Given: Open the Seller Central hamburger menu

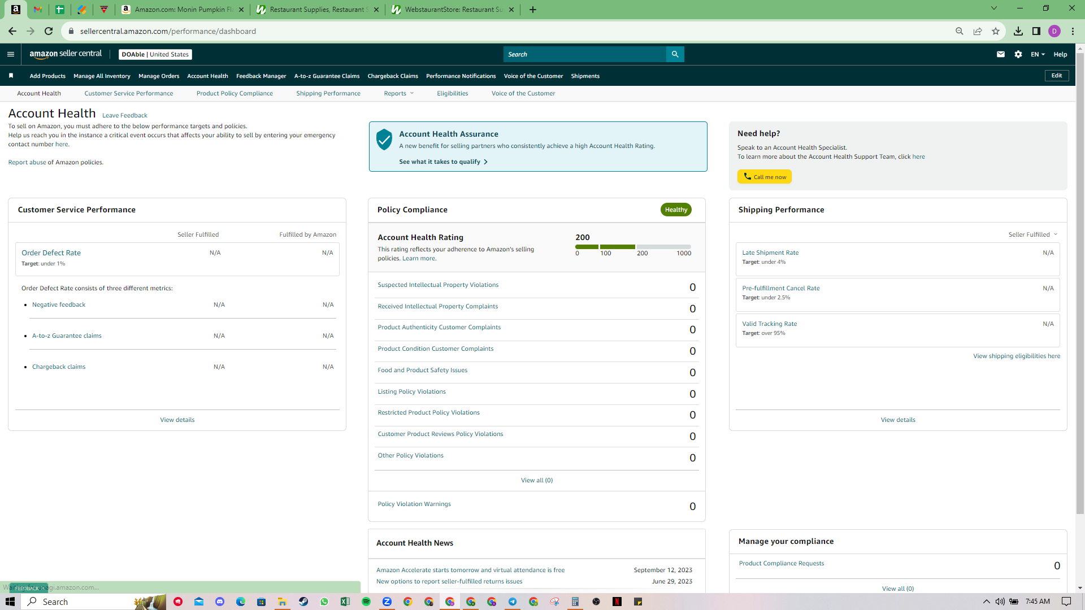Looking at the screenshot, I should pyautogui.click(x=11, y=54).
